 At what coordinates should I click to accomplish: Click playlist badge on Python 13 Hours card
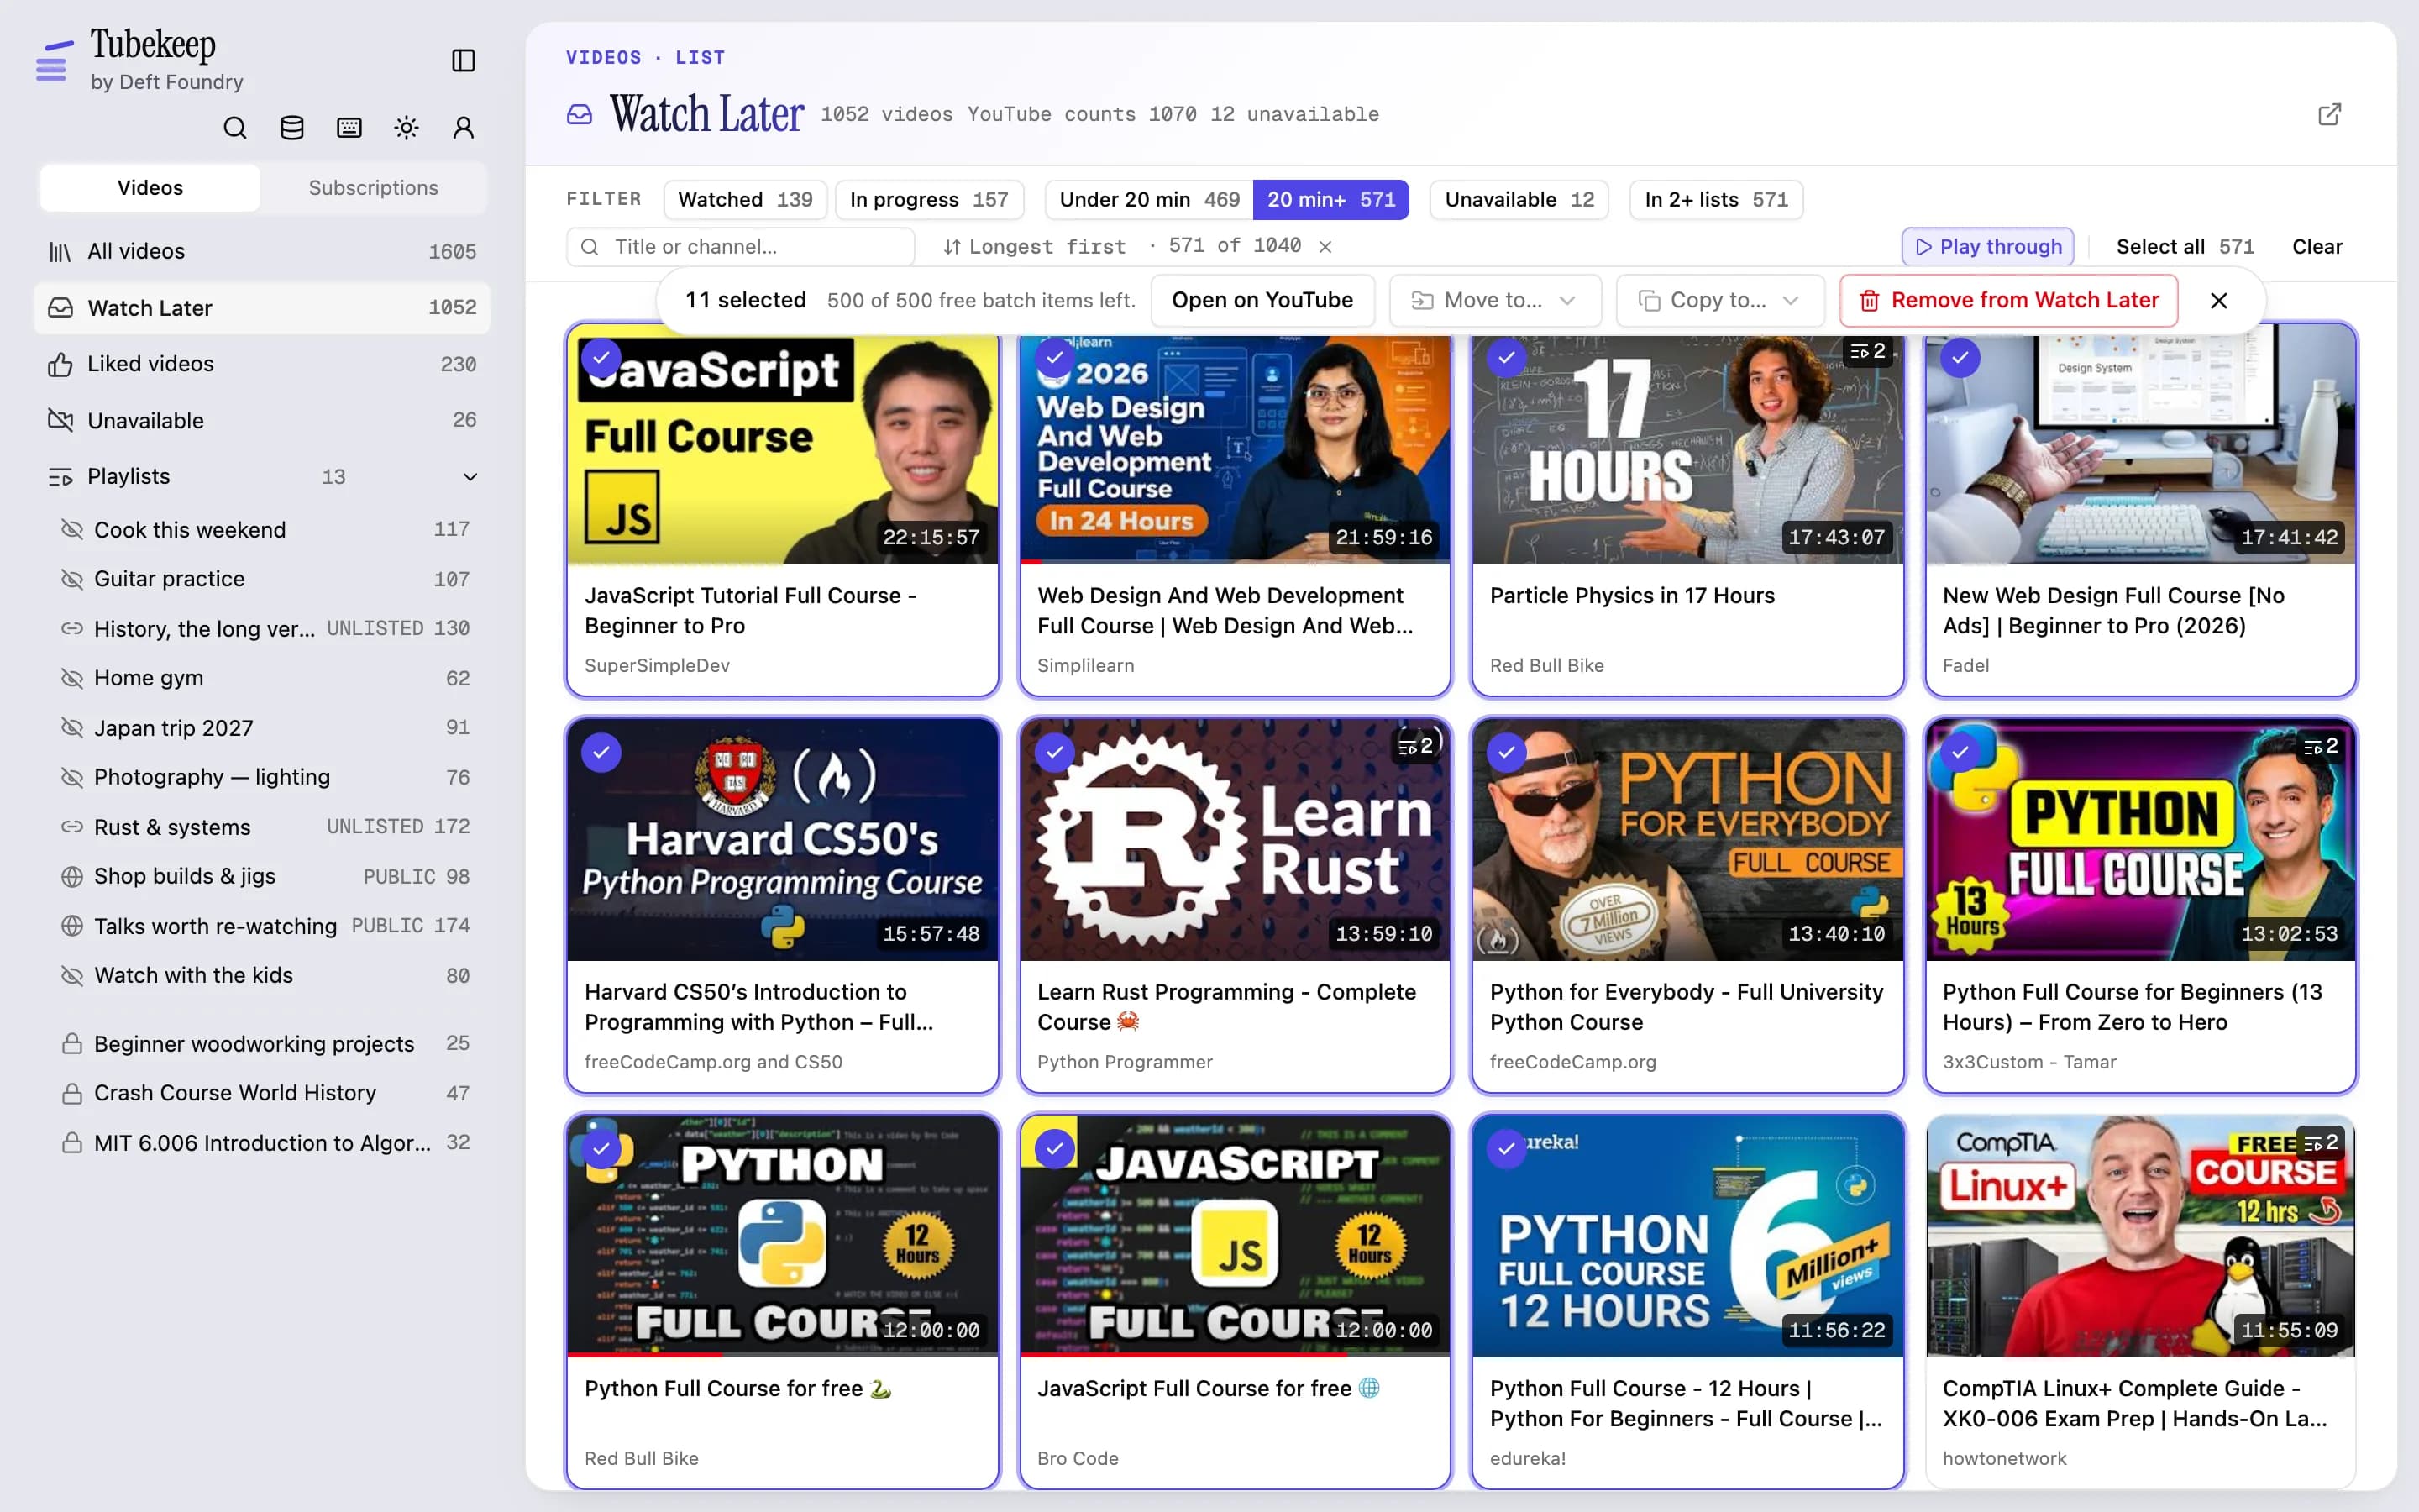pos(2321,746)
